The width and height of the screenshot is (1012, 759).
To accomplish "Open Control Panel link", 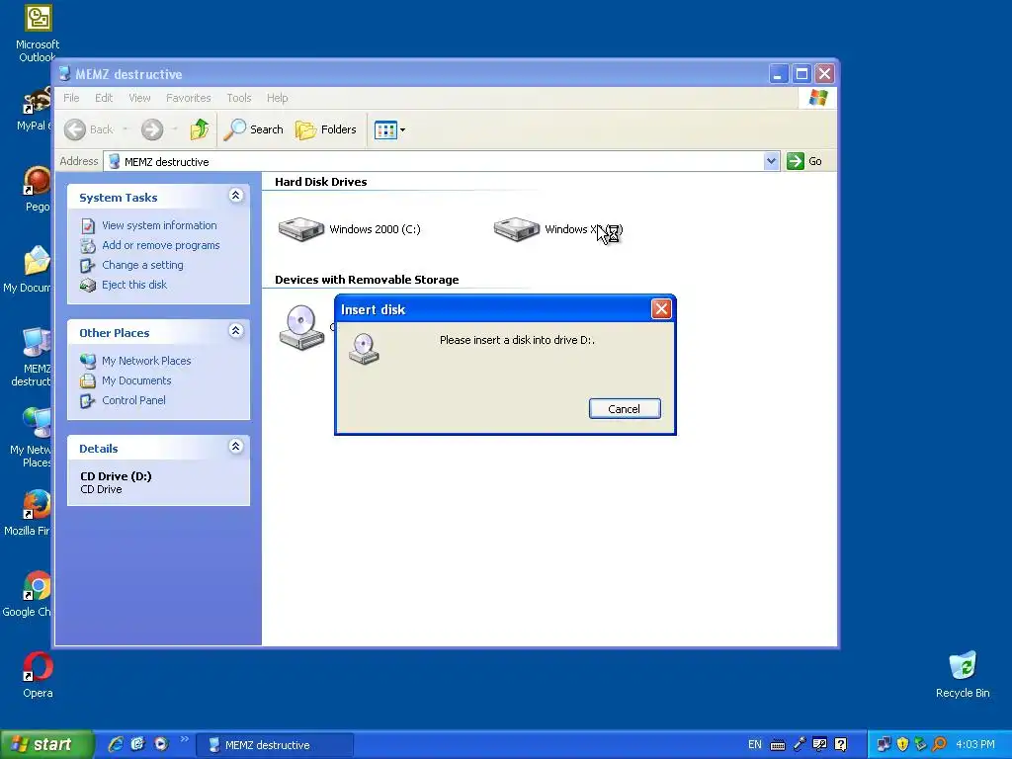I will click(x=133, y=400).
